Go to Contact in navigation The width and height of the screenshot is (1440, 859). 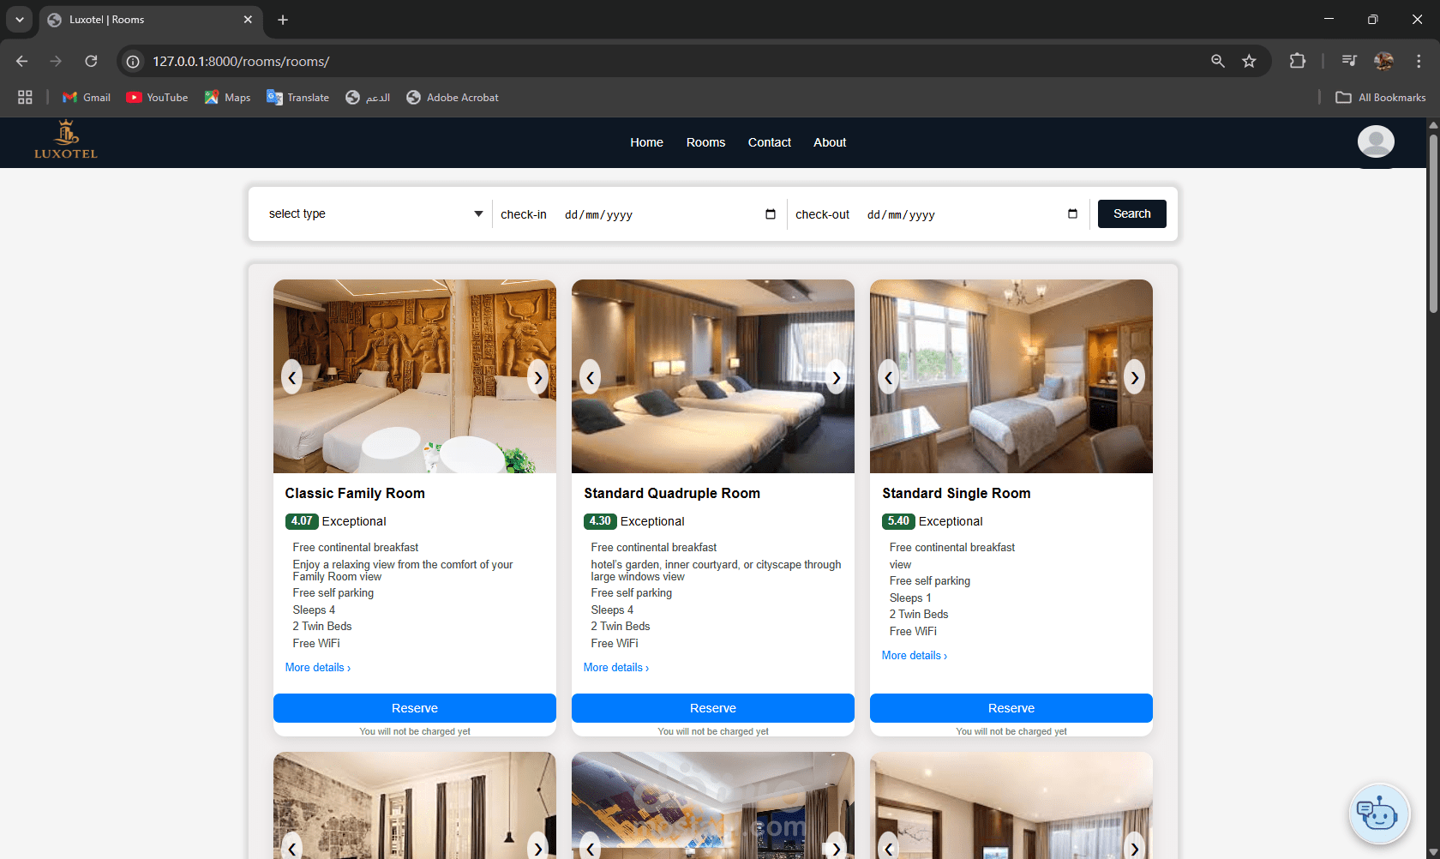click(769, 142)
